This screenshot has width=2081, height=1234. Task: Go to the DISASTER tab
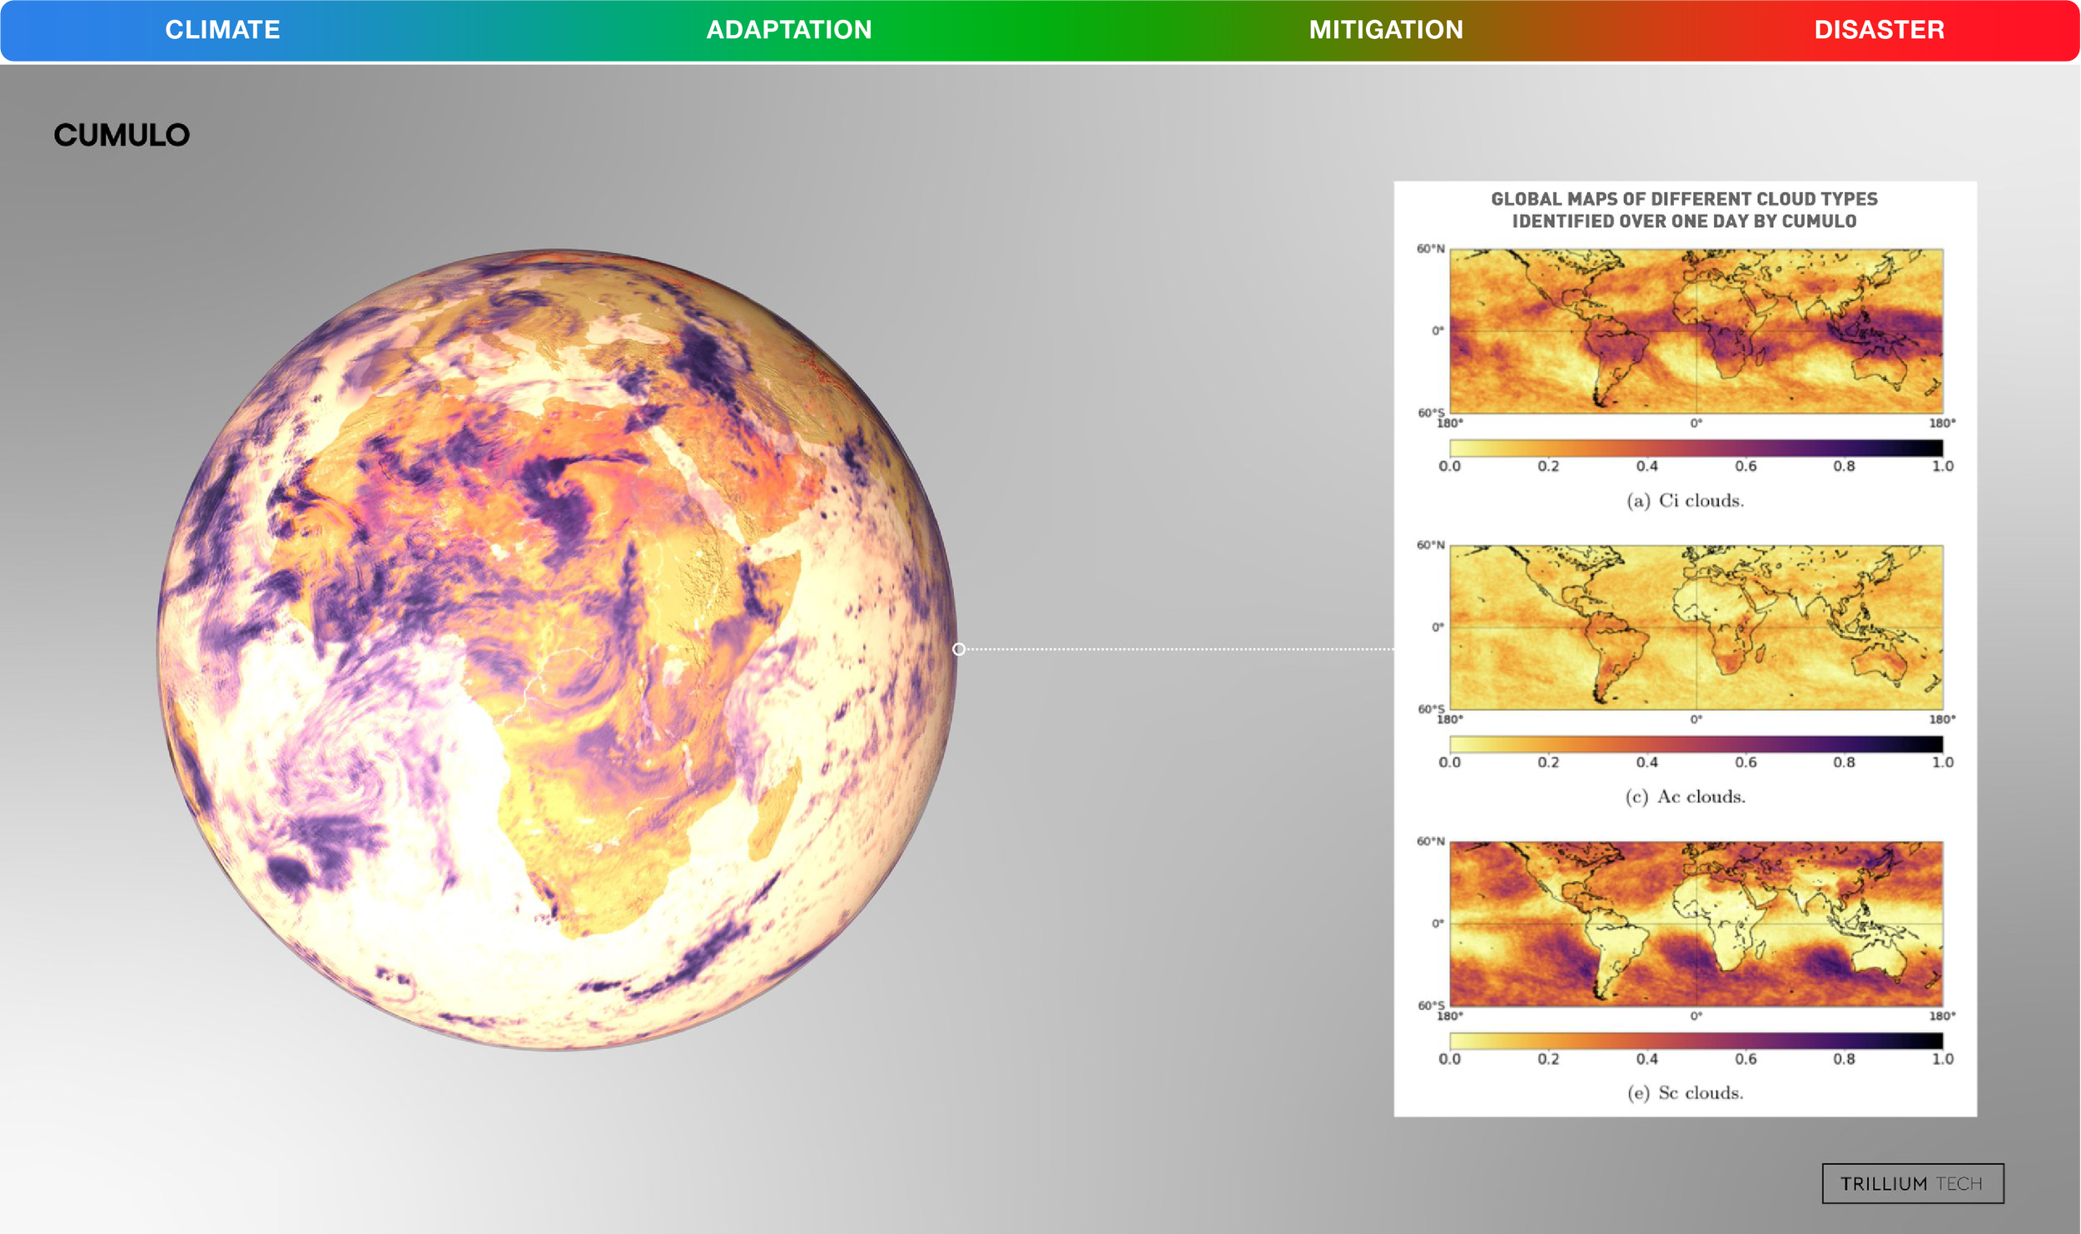tap(1880, 30)
